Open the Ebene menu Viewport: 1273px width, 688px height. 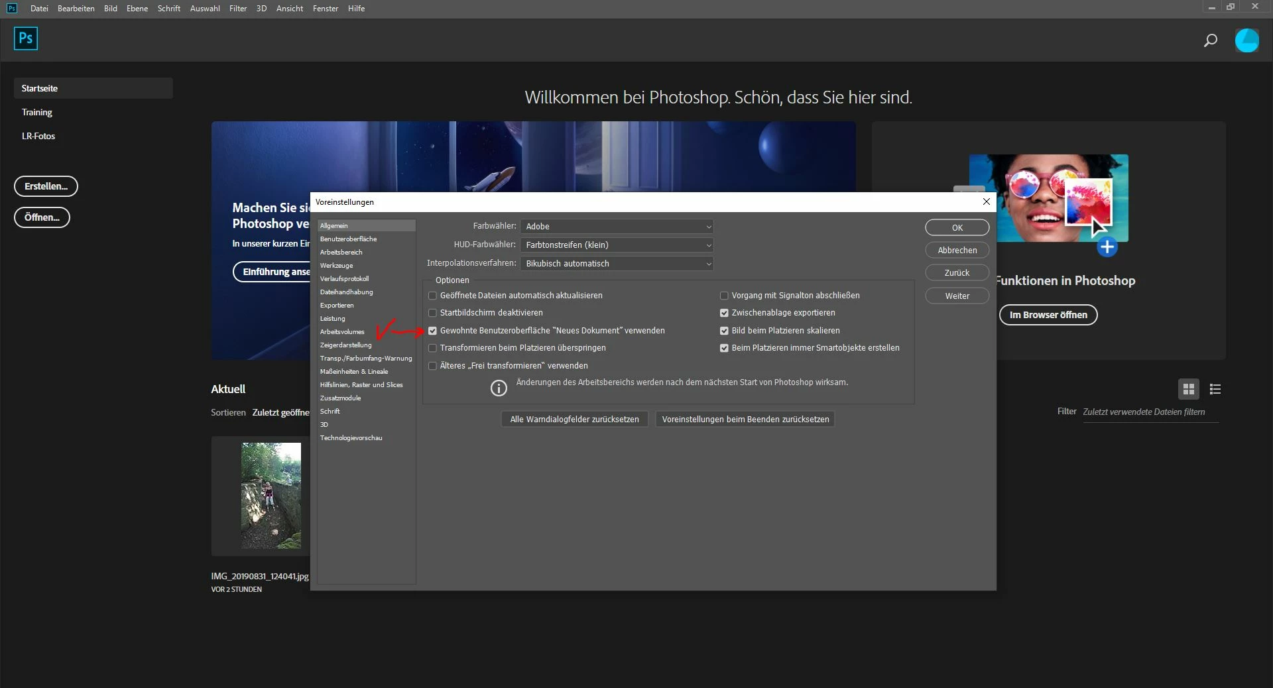(137, 9)
